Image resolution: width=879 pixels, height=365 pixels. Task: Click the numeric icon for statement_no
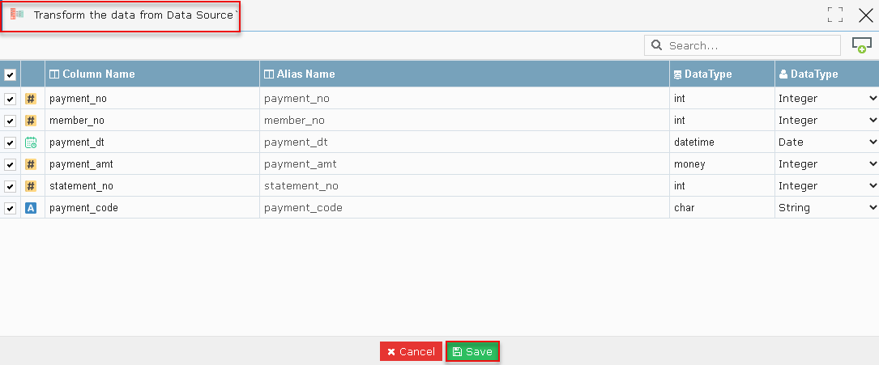click(x=31, y=186)
